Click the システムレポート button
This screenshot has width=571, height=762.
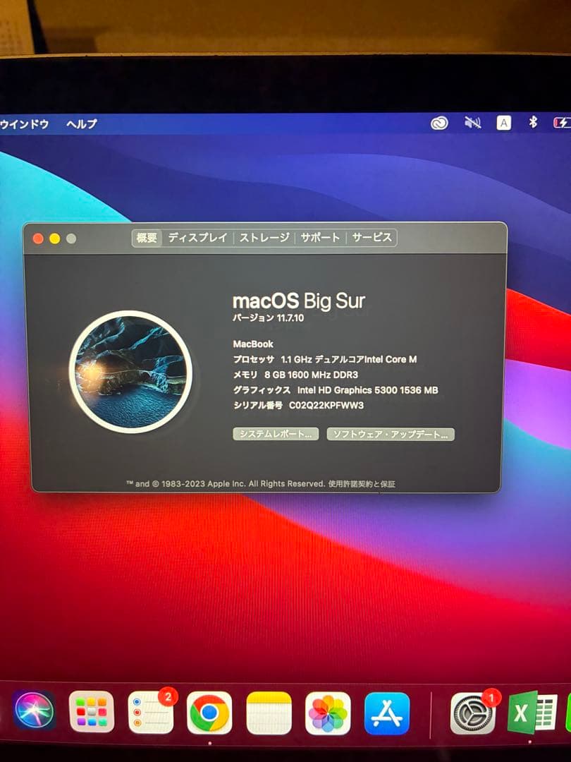(275, 435)
